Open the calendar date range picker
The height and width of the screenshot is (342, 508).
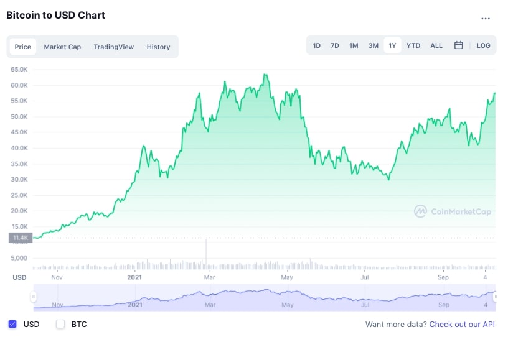click(x=458, y=45)
